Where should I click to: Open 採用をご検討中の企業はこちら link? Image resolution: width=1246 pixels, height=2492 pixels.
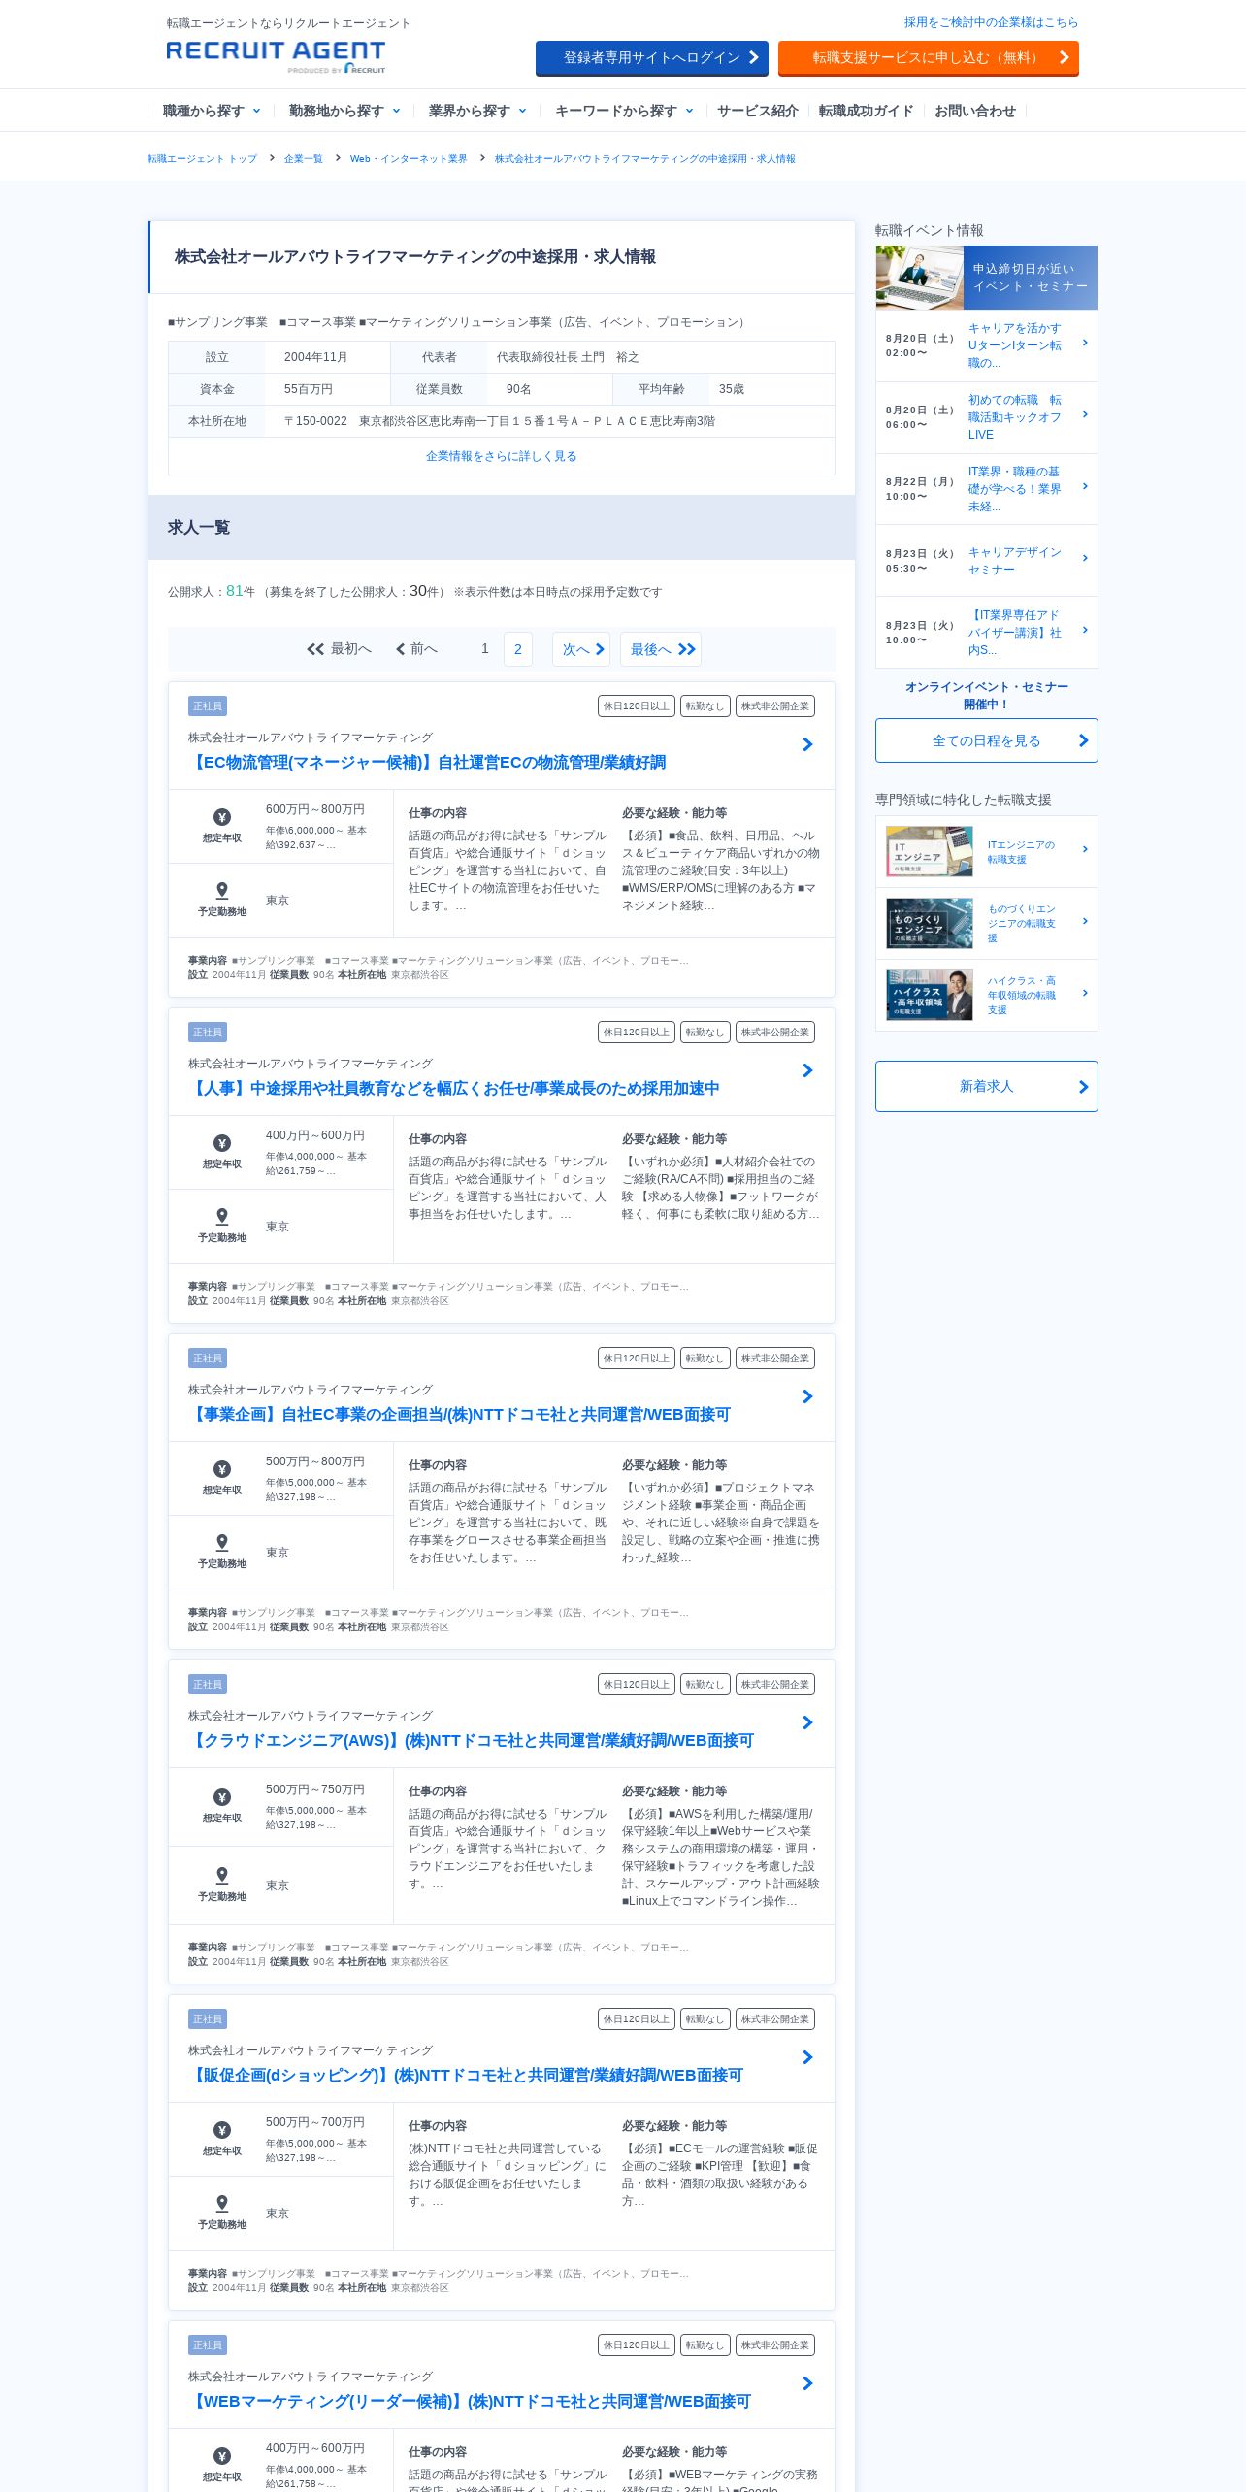(991, 22)
